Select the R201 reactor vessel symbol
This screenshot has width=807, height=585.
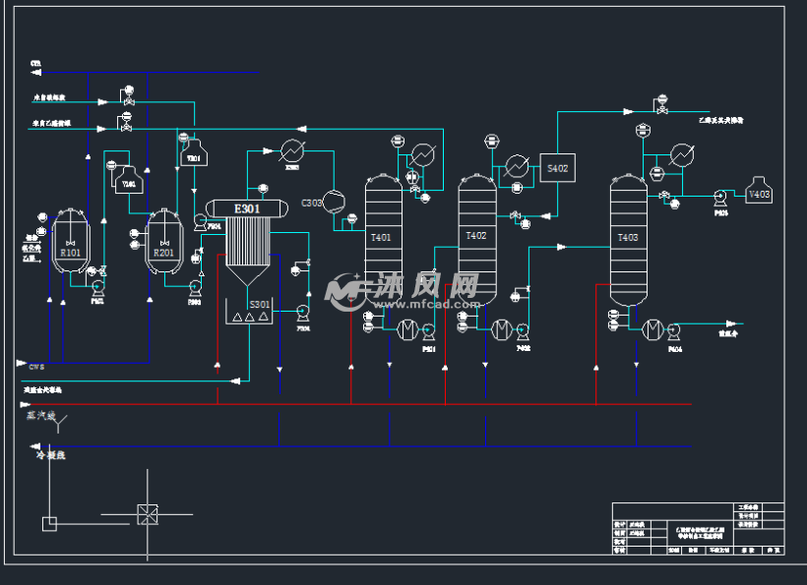click(x=164, y=241)
